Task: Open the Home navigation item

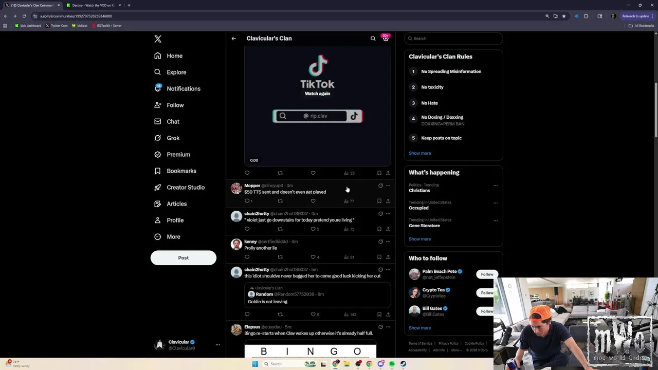Action: point(169,55)
